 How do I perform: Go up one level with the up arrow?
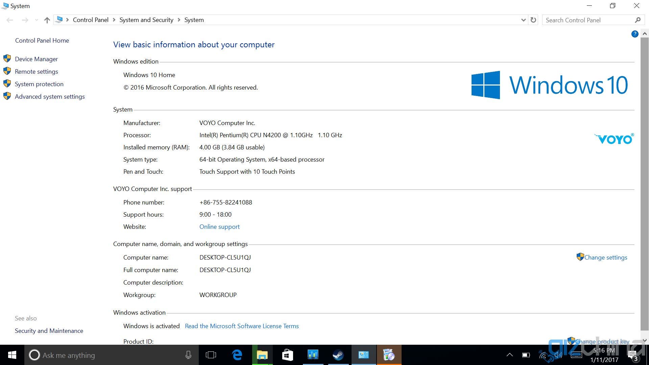47,20
